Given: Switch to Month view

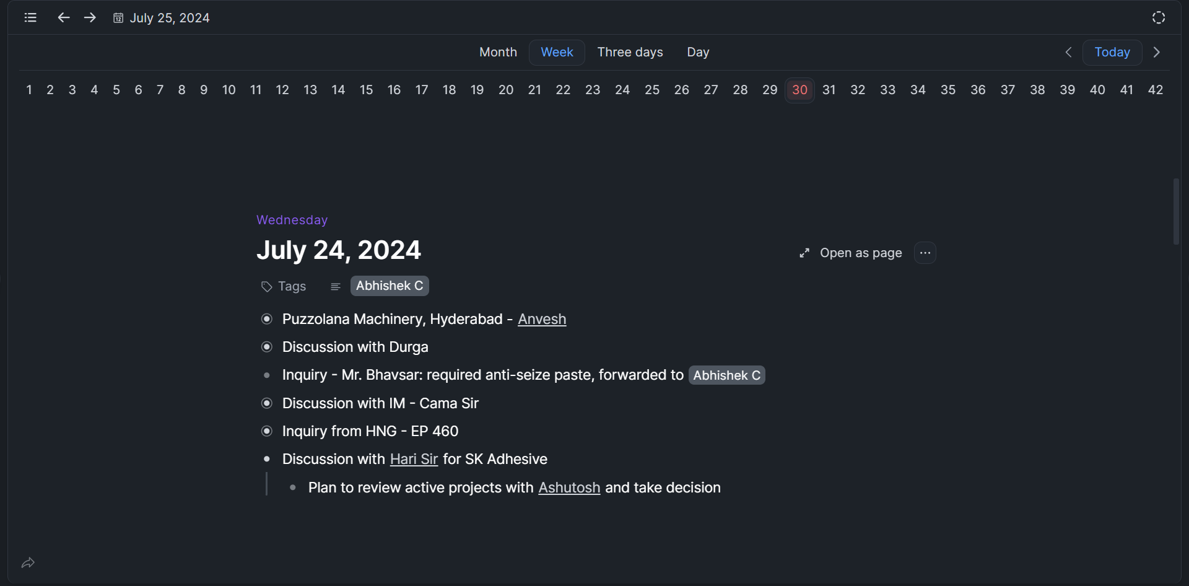Looking at the screenshot, I should (x=498, y=53).
